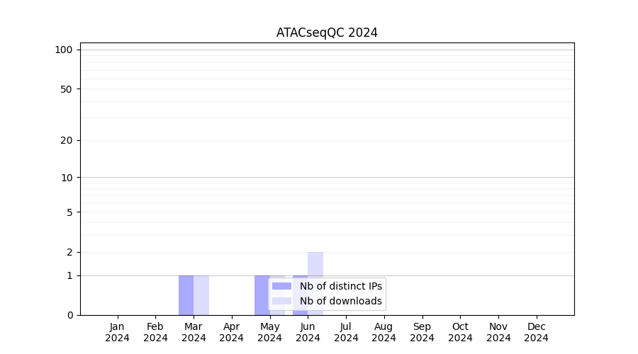Click the 50 y-axis tick label
638x354 pixels.
coord(67,89)
